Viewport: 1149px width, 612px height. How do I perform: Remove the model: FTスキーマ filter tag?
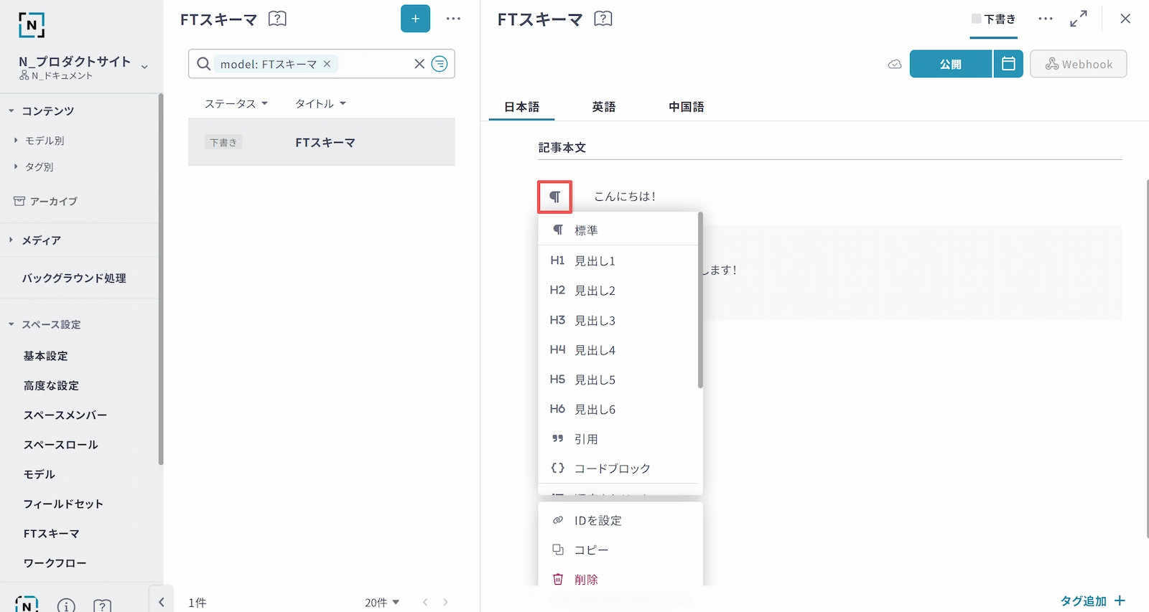327,64
